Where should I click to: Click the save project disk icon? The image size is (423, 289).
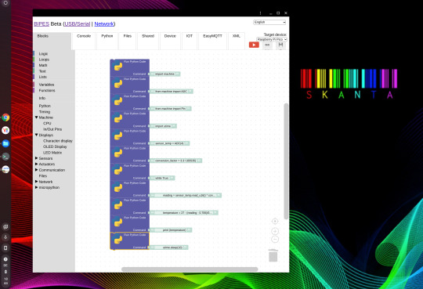click(280, 45)
